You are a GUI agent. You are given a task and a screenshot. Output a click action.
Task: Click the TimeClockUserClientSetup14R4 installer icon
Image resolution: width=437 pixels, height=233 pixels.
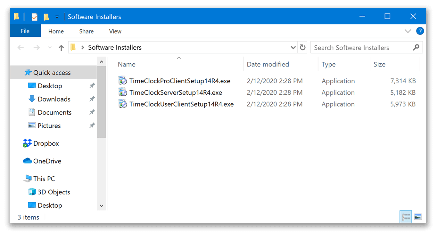click(x=122, y=104)
